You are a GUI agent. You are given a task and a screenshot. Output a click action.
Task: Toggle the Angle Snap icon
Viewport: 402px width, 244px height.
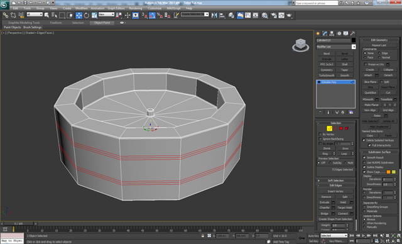tap(152, 15)
